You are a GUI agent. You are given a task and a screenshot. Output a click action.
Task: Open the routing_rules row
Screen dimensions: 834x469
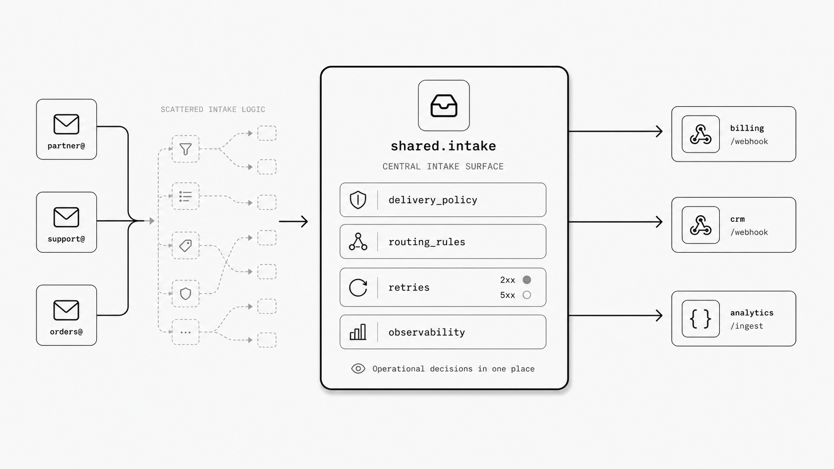(x=443, y=242)
